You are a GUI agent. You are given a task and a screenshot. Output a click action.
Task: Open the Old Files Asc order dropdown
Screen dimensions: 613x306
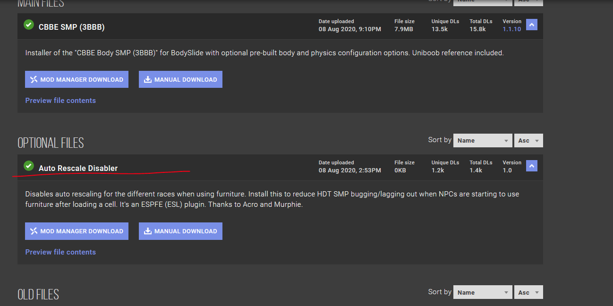click(528, 292)
